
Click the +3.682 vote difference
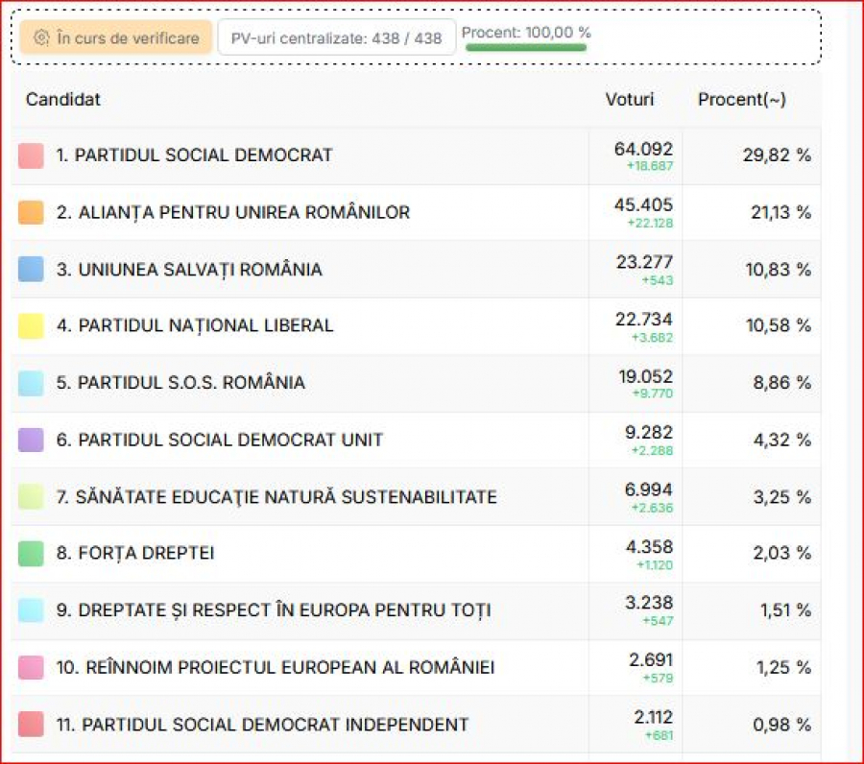coord(652,338)
